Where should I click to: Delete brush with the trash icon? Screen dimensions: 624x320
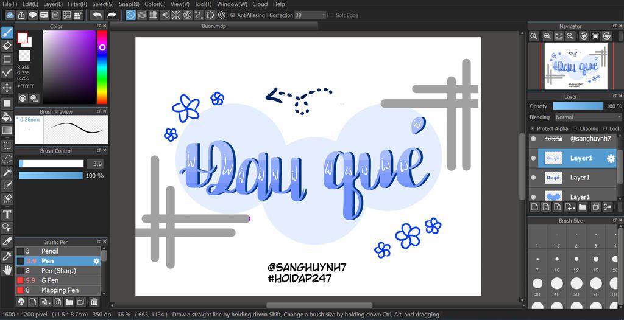click(x=94, y=302)
